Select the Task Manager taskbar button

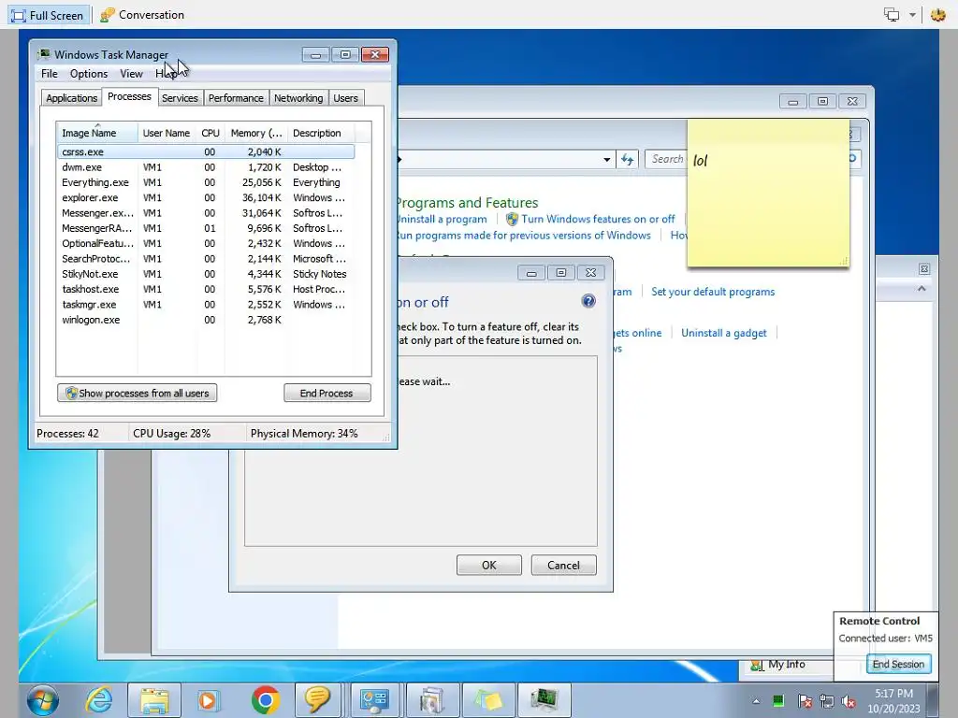pyautogui.click(x=544, y=699)
